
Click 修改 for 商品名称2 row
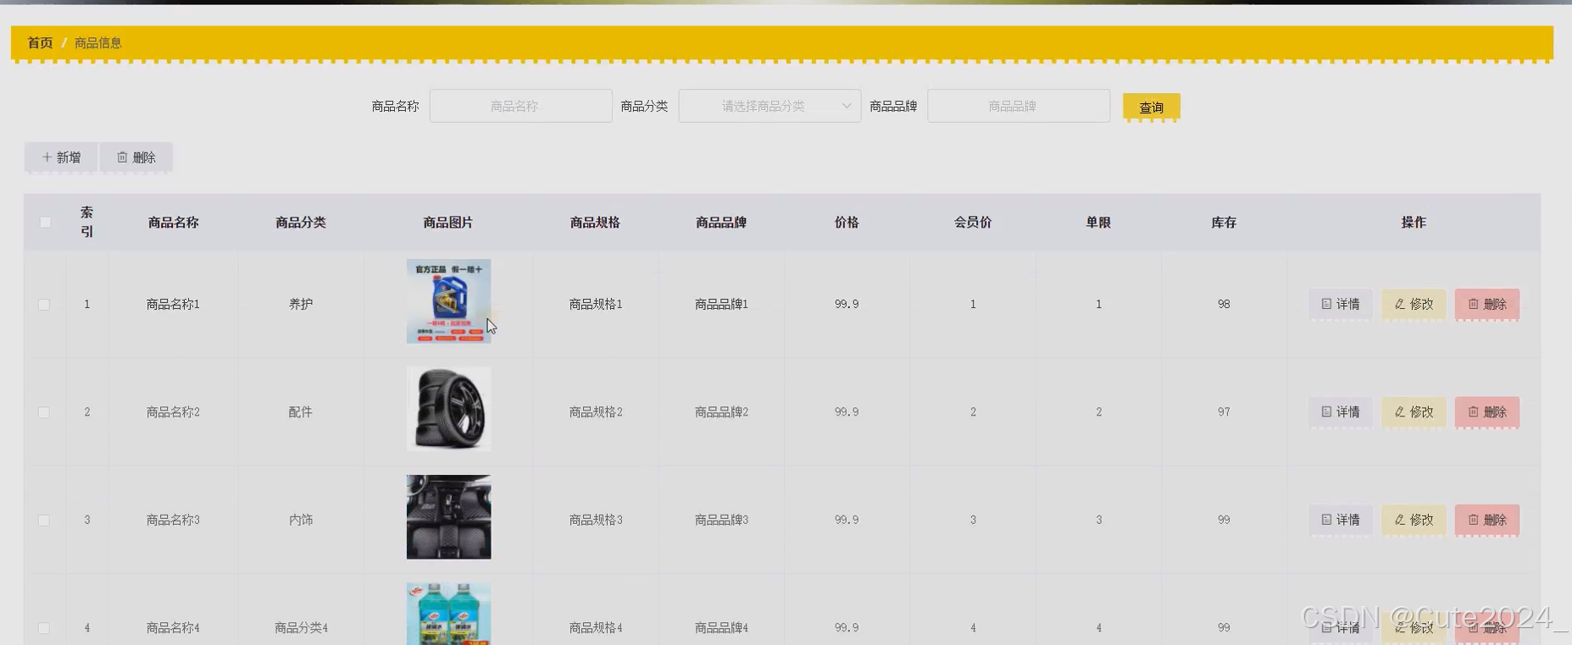[x=1414, y=411]
